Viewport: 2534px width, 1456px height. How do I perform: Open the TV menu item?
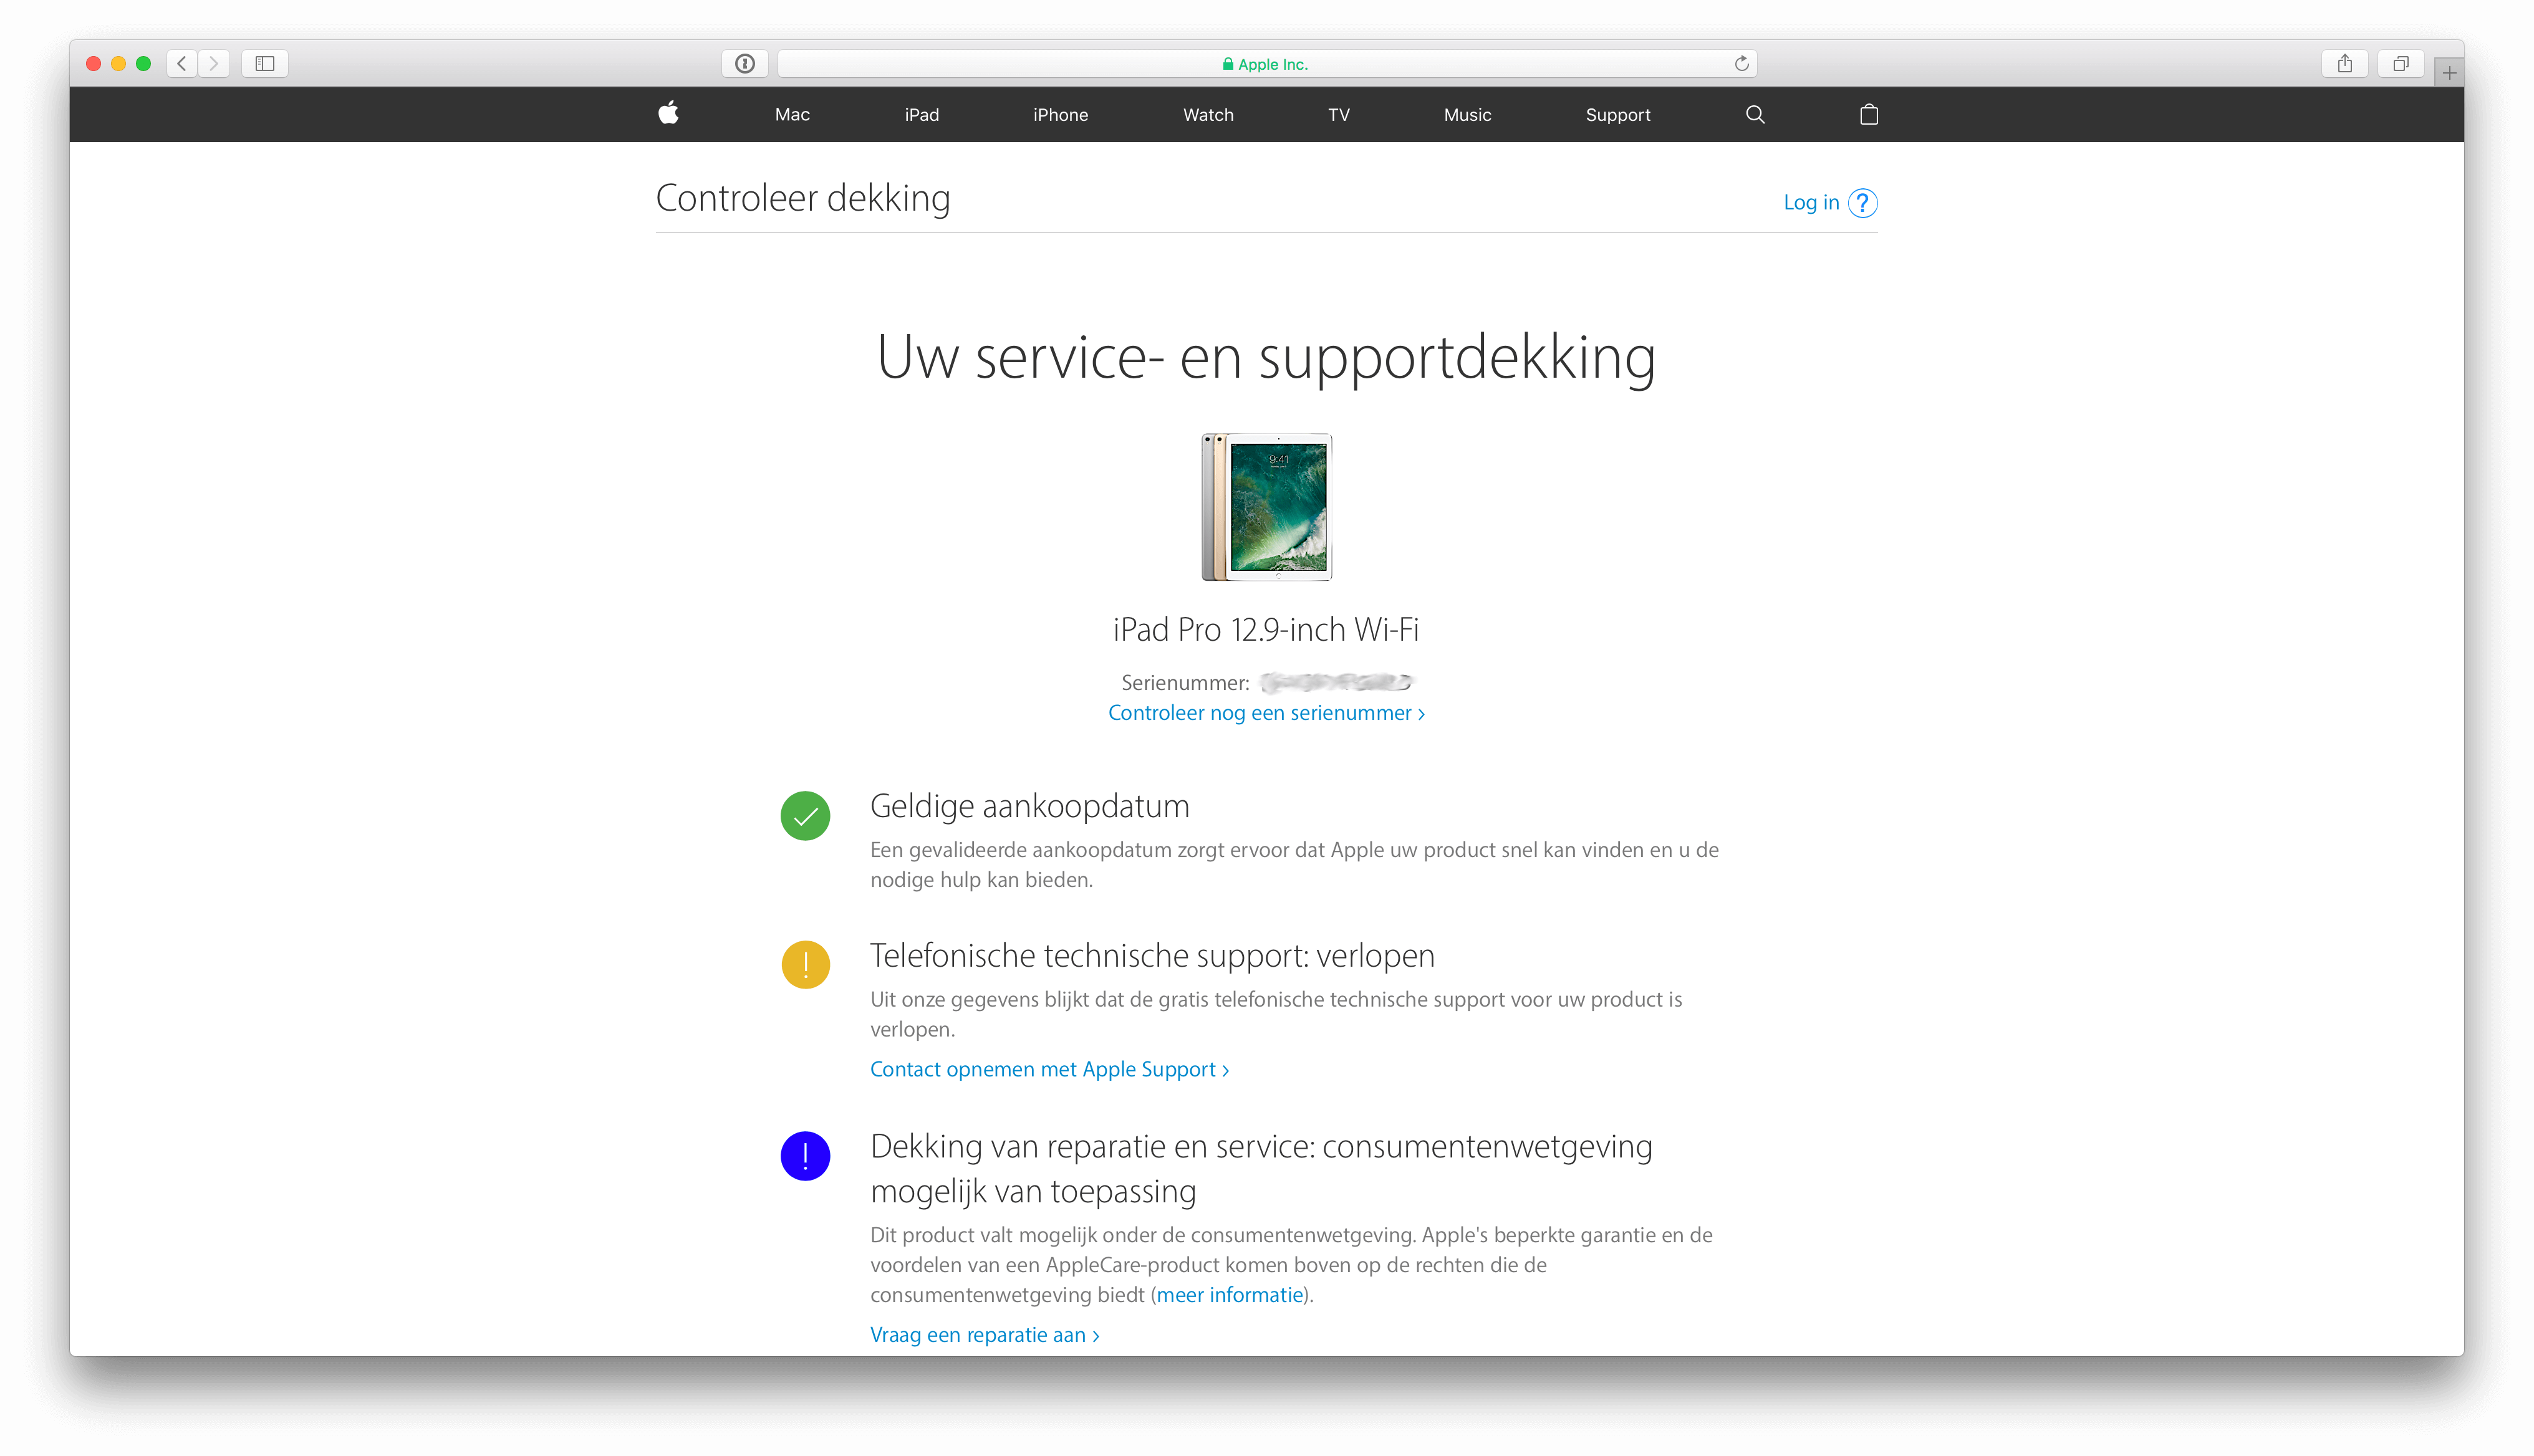coord(1339,115)
